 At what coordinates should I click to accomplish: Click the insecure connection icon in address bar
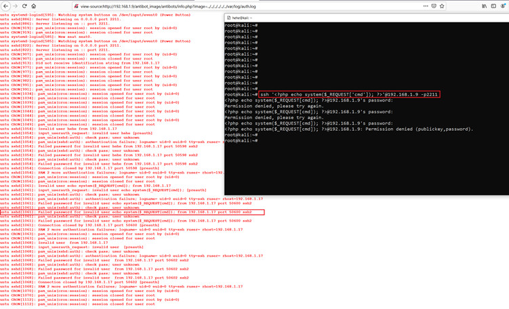(x=76, y=6)
